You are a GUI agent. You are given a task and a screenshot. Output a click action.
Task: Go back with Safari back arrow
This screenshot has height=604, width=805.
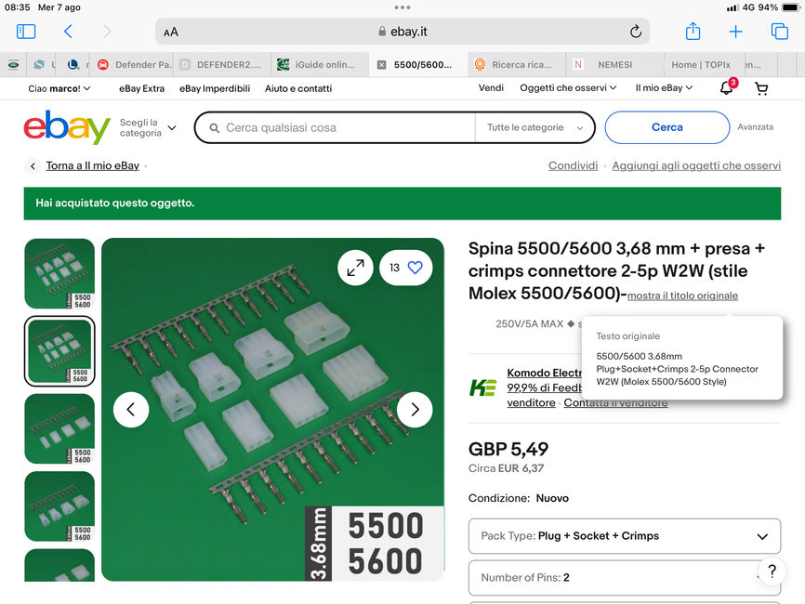(x=68, y=32)
